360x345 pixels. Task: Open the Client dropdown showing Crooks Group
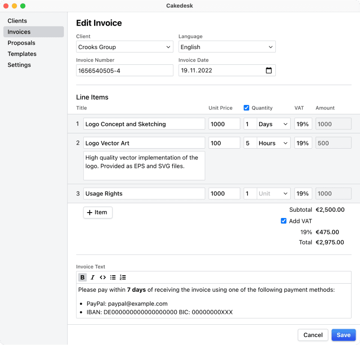pyautogui.click(x=125, y=46)
